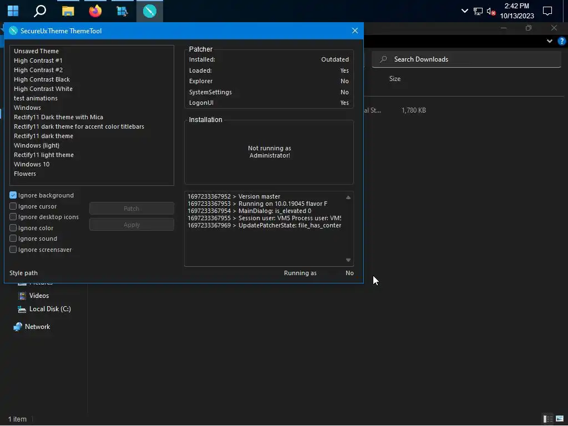
Task: Open Local Disk (C:) in sidebar
Action: coord(50,309)
